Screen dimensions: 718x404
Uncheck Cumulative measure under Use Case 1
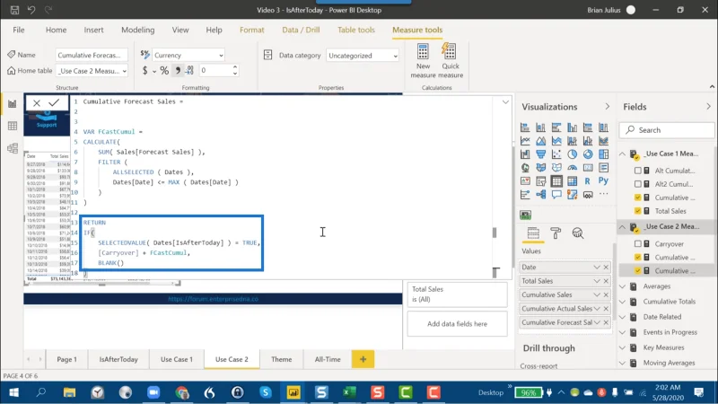pyautogui.click(x=637, y=198)
